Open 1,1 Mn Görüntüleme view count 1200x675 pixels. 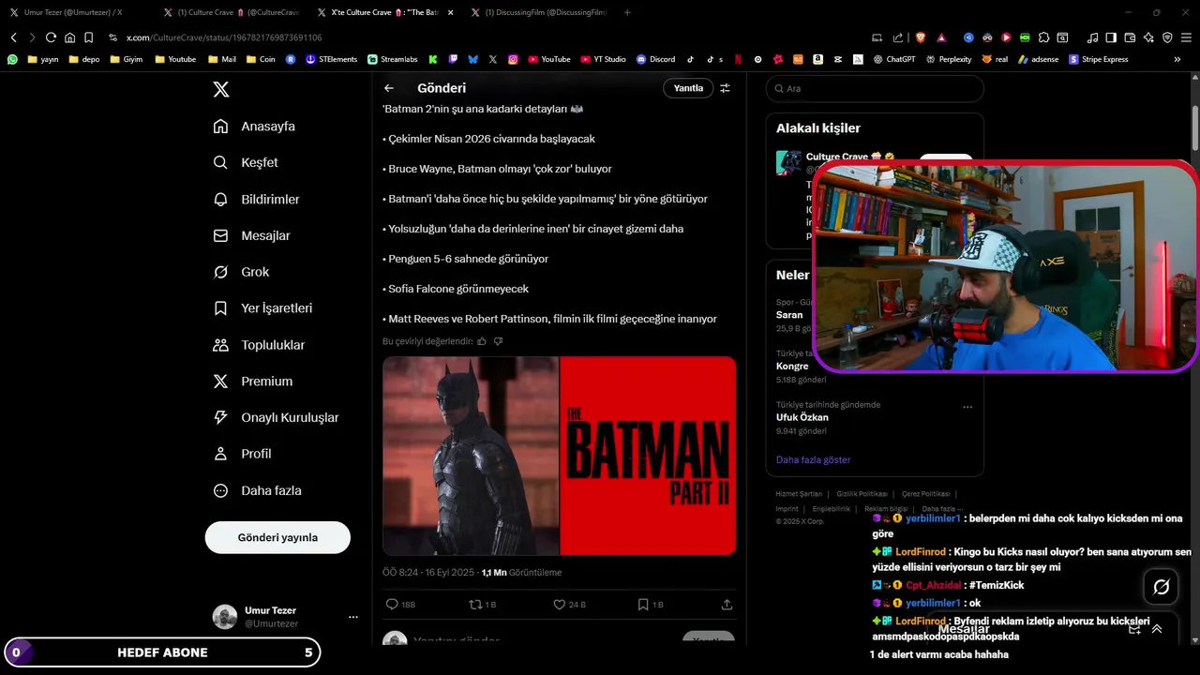521,572
